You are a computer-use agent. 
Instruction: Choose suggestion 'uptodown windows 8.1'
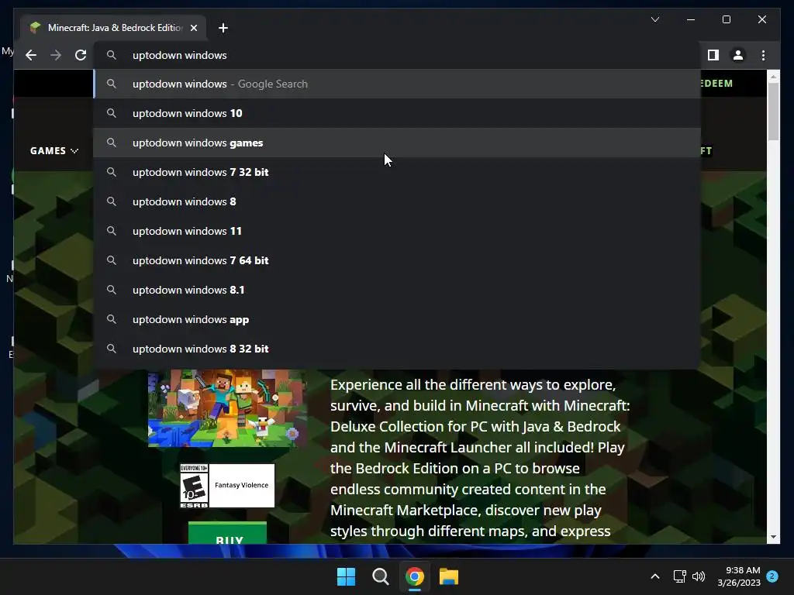pyautogui.click(x=397, y=290)
